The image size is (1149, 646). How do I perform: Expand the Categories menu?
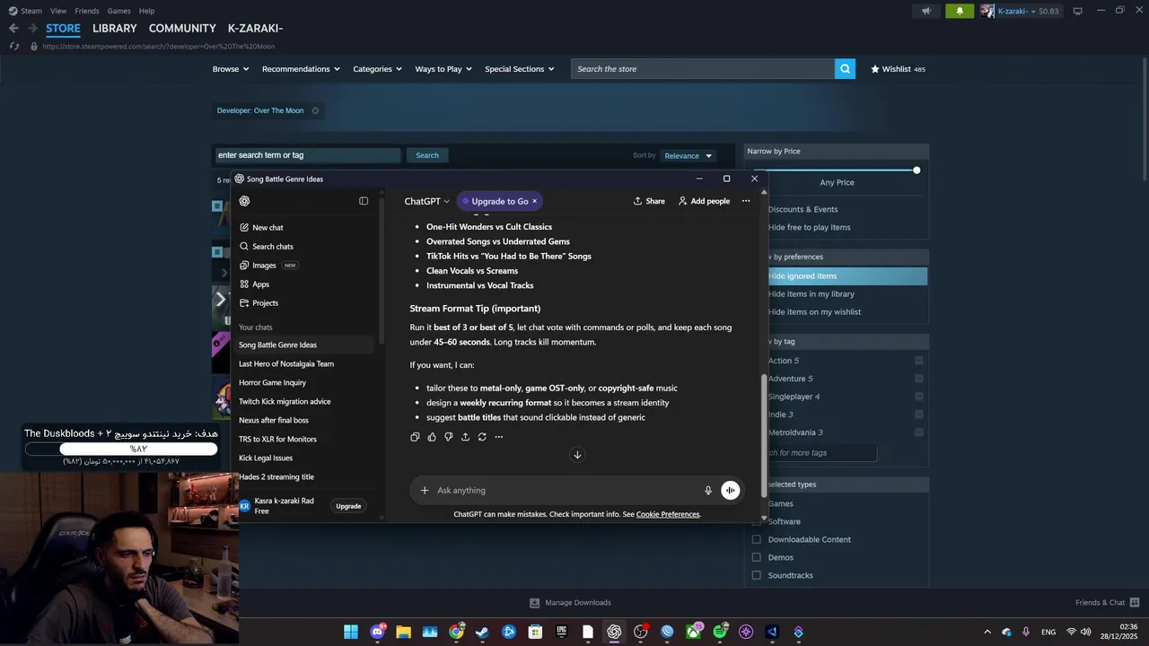click(377, 69)
